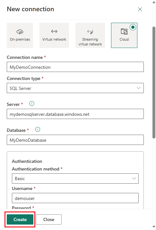This screenshot has width=156, height=230.
Task: Click the Connection type dropdown chevron
Action: 138,88
